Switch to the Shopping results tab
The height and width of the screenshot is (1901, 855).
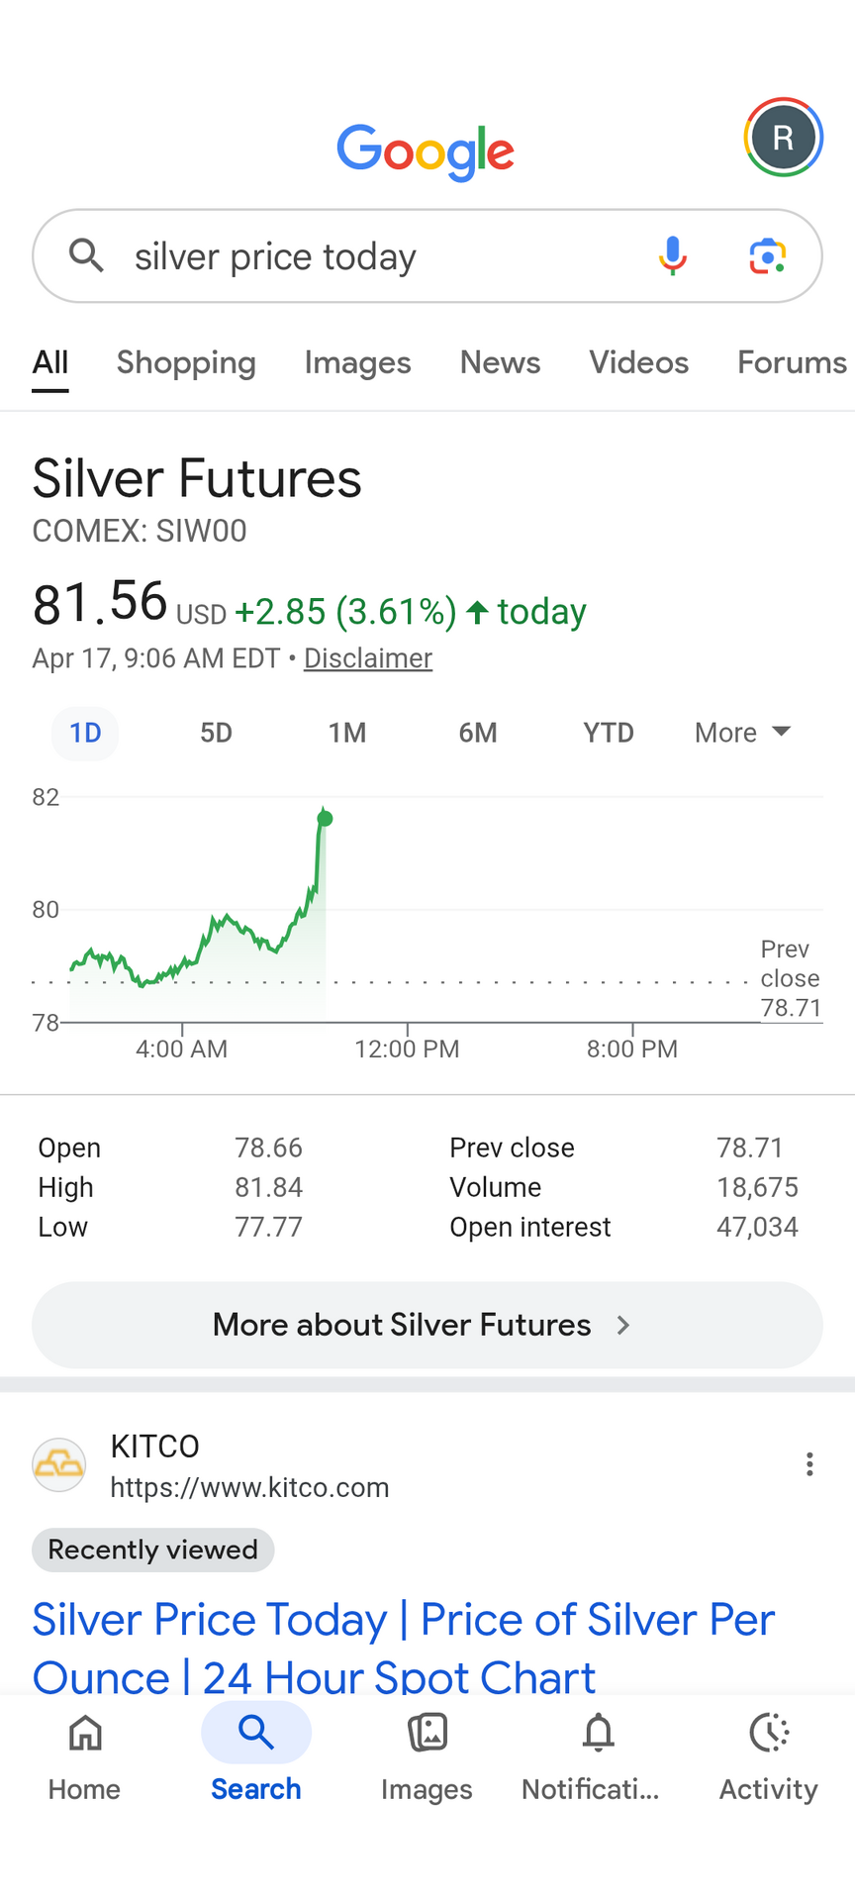click(x=186, y=362)
